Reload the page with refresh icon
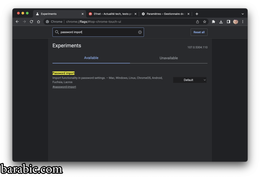Image resolution: width=260 pixels, height=178 pixels. point(31,22)
